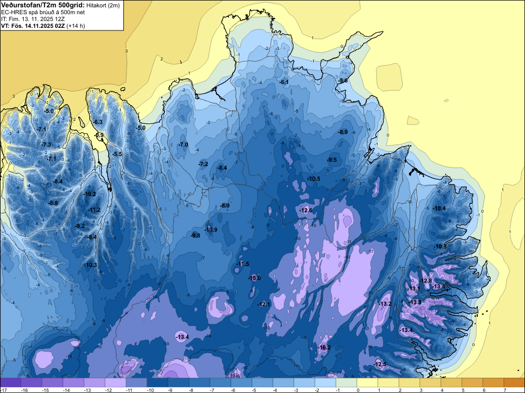The width and height of the screenshot is (525, 393).
Task: Click the temperature value -10.8
Action: (440, 246)
